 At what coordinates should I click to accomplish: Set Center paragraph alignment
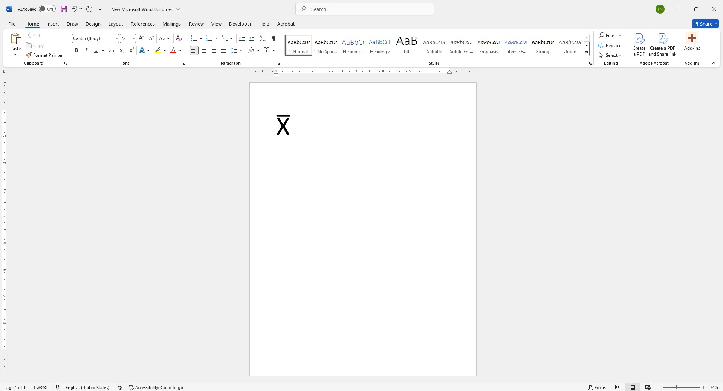204,50
